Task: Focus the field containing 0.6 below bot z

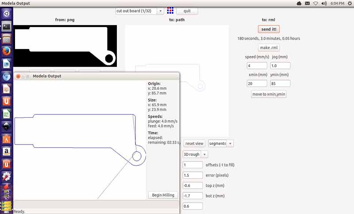Action: coord(192,206)
